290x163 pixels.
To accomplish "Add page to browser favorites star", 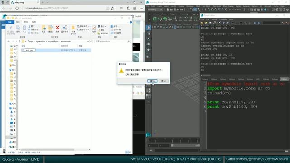I will (x=112, y=8).
